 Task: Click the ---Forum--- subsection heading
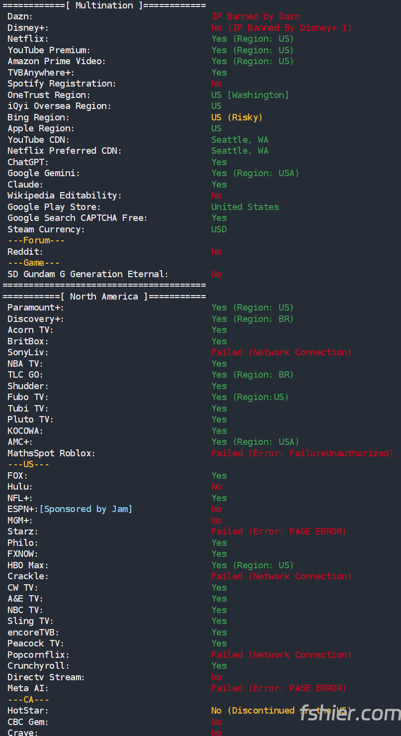point(36,241)
